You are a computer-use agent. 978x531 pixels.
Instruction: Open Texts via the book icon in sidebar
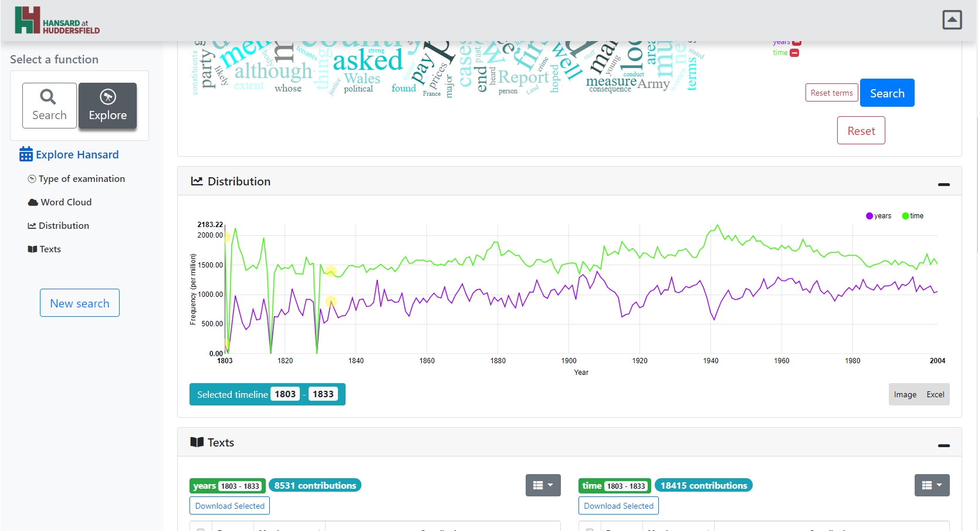point(33,249)
